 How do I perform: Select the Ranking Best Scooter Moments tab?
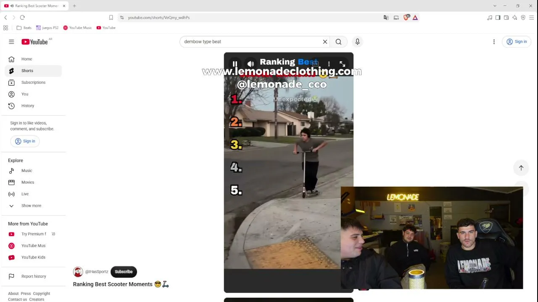tap(34, 6)
